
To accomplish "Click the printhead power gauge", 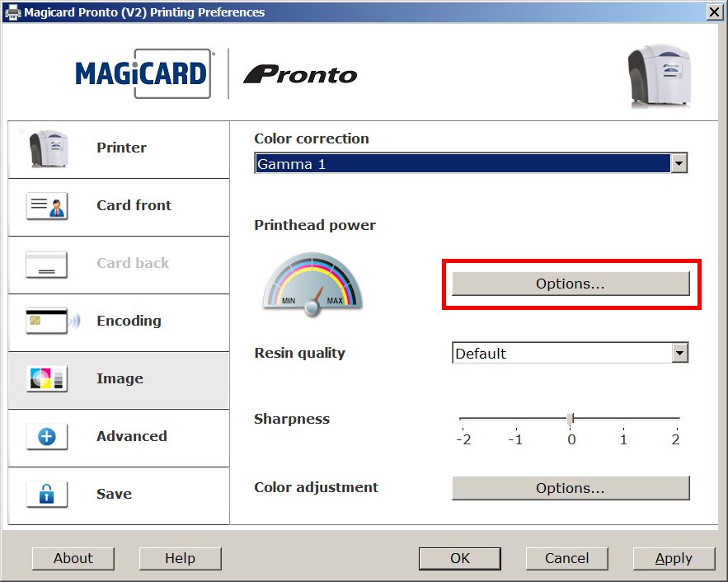I will tap(312, 284).
